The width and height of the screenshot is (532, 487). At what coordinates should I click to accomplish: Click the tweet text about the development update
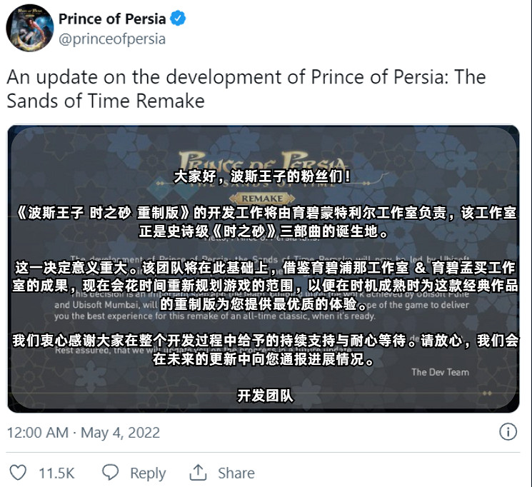[246, 88]
